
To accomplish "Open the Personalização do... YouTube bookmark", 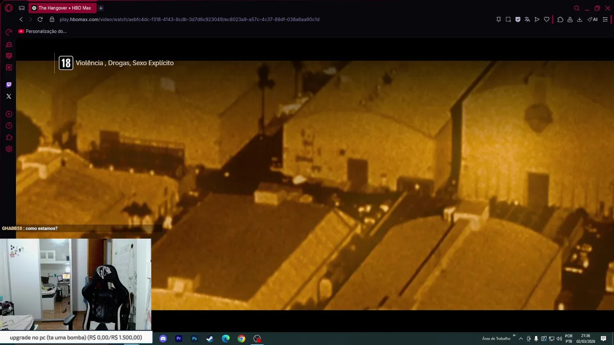I will click(x=42, y=31).
